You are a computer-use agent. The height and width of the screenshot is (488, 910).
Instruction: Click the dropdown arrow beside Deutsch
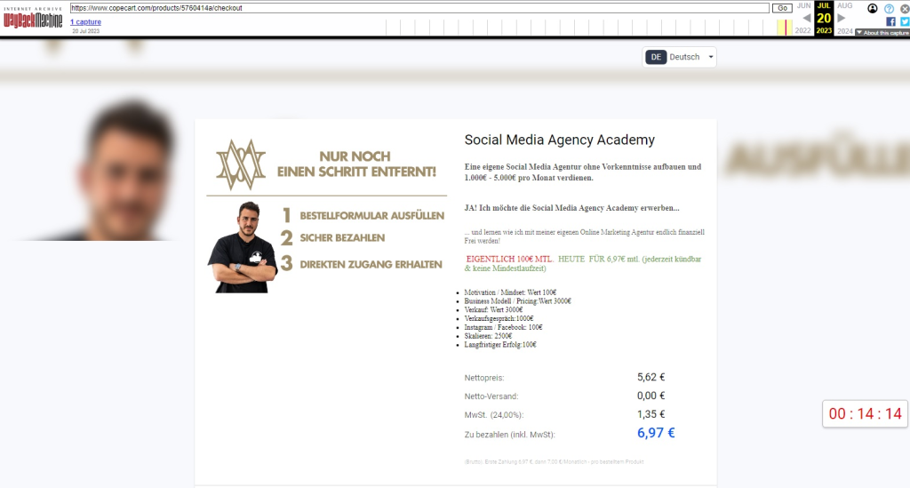click(x=710, y=57)
